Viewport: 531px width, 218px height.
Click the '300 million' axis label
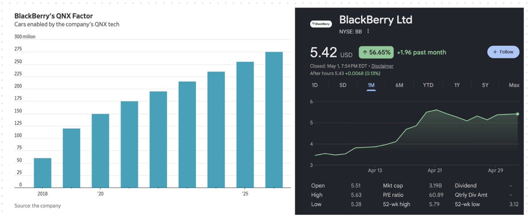click(25, 37)
